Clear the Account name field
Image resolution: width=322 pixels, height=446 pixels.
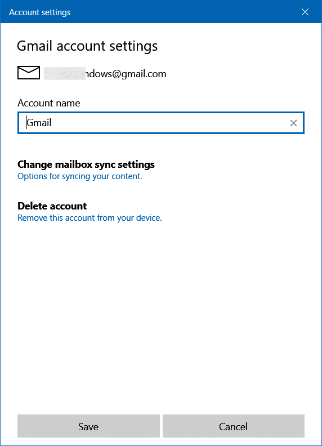click(293, 123)
